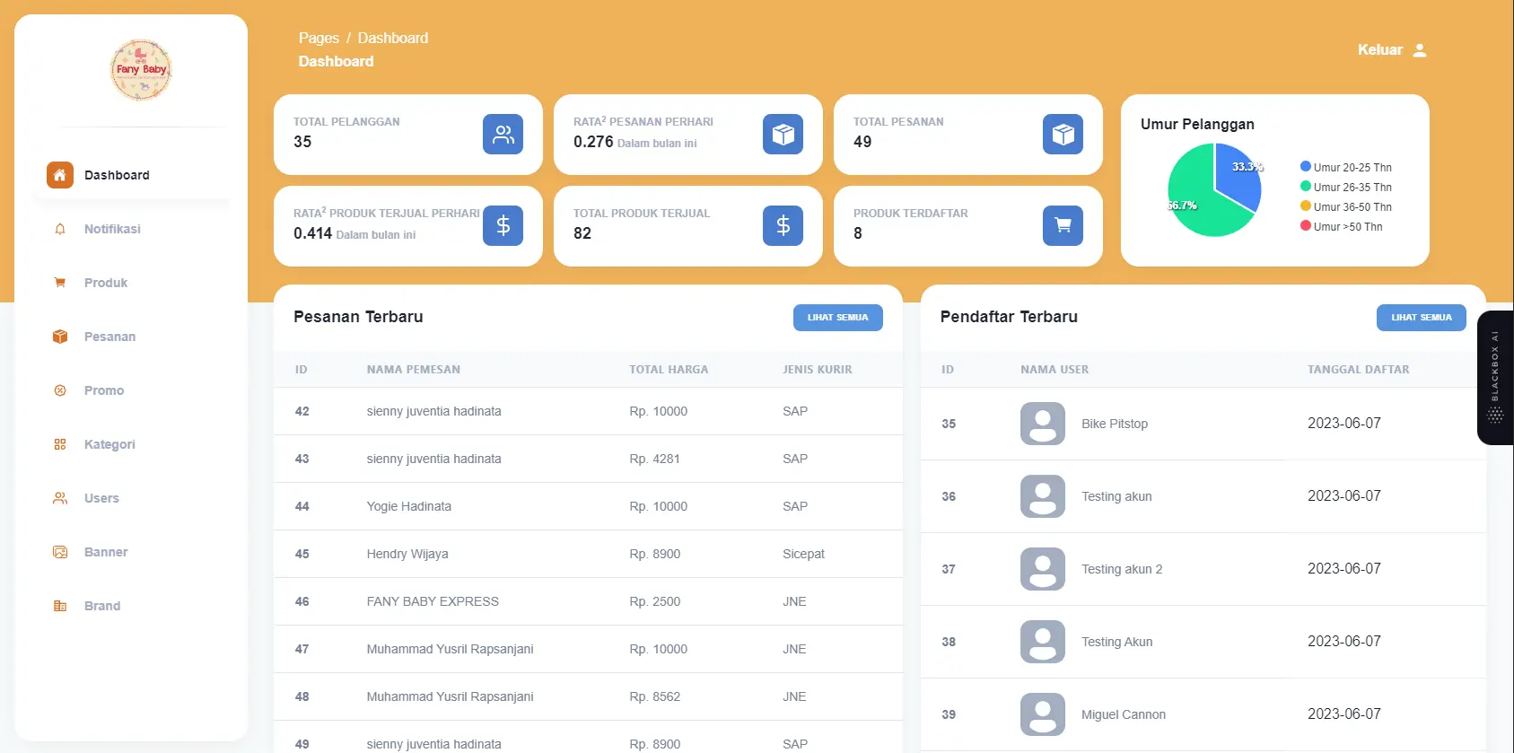The height and width of the screenshot is (753, 1514).
Task: Click the Fany Baby logo
Action: [141, 70]
